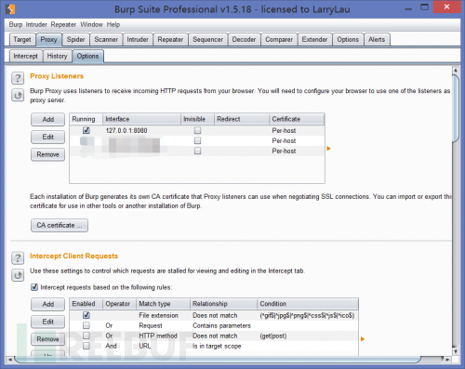Click the vertical scrollbar down arrow

[456, 351]
